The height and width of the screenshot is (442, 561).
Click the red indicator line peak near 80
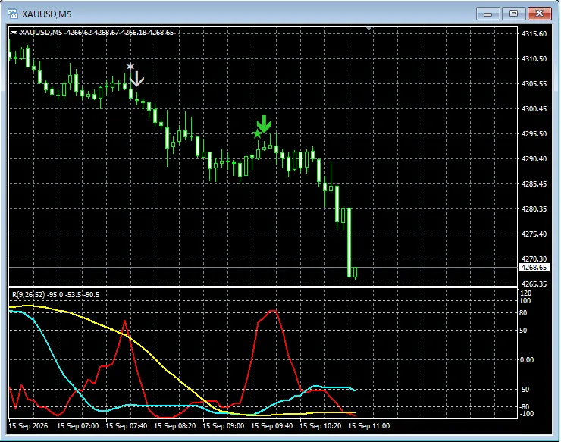click(273, 311)
